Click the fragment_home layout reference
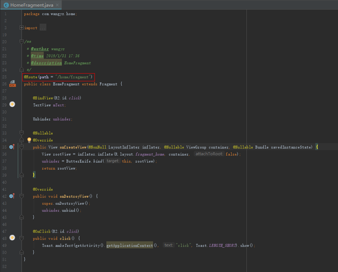Viewport: 338px width, 272px height. [x=150, y=154]
